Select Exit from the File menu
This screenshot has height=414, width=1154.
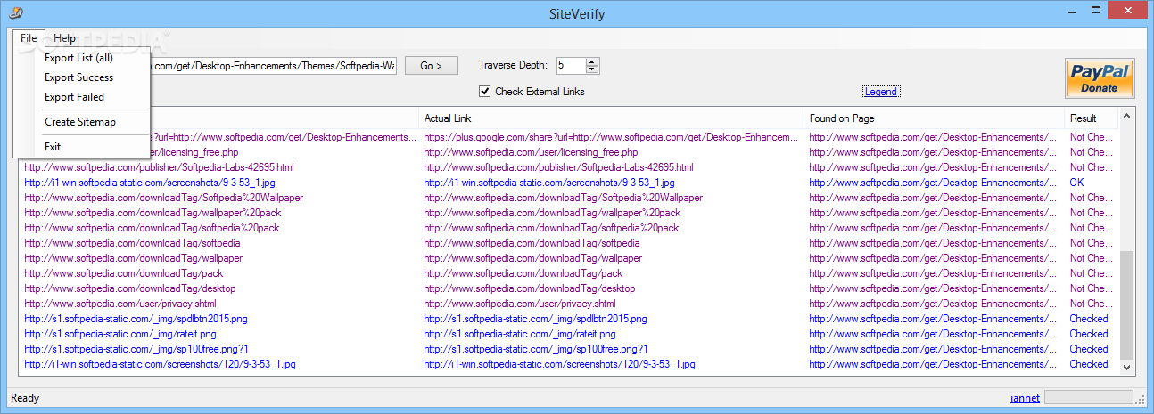click(53, 147)
